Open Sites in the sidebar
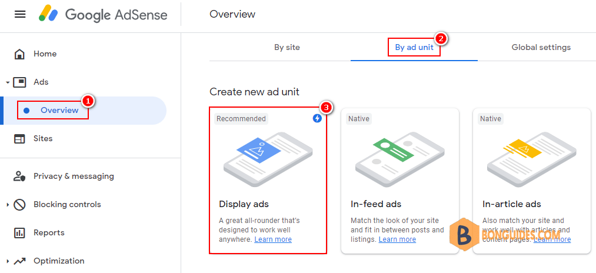The image size is (596, 273). click(x=43, y=139)
